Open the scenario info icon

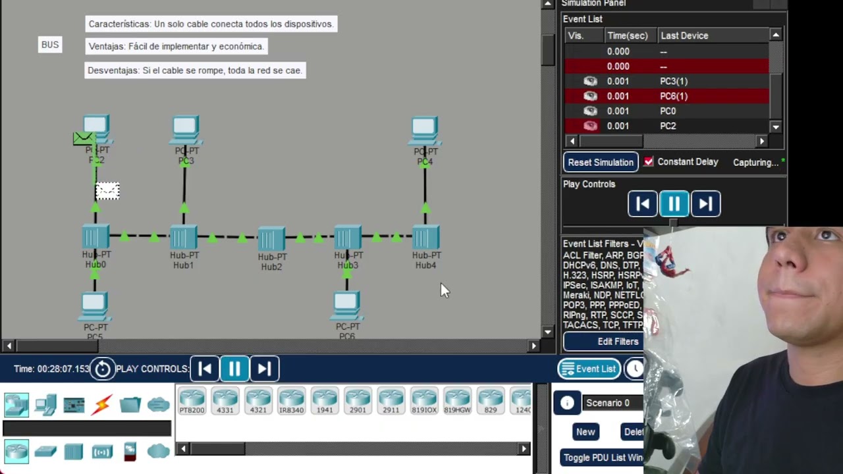coord(567,403)
